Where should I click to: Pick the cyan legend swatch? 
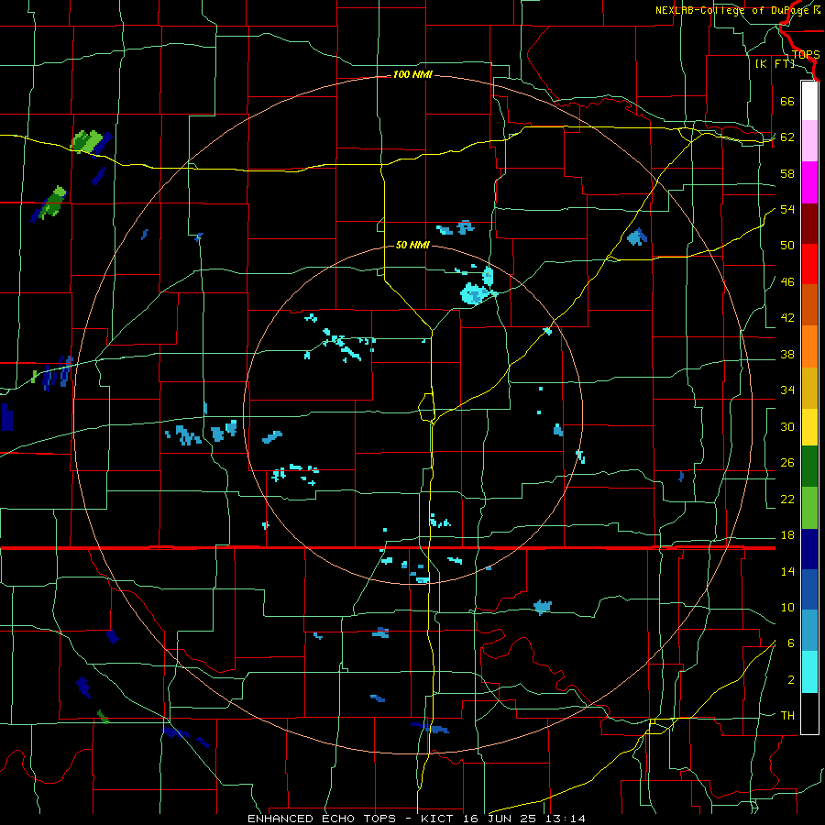click(809, 672)
